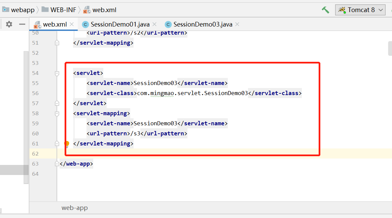Click the /s3 url-pattern value

(135, 133)
